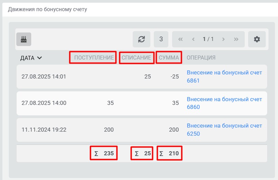This screenshot has width=278, height=180.
Task: Go to previous page with single left arrow
Action: tap(193, 39)
